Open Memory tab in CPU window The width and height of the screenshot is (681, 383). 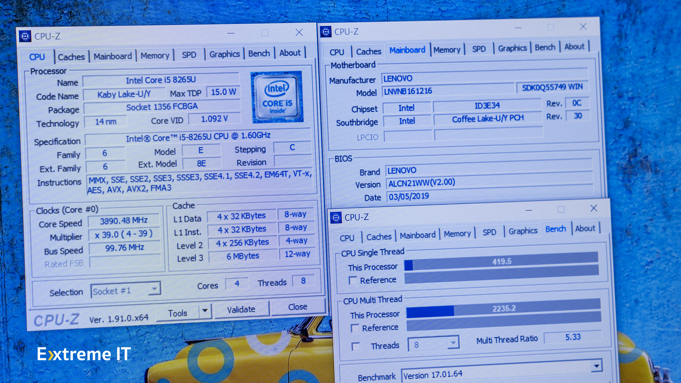point(155,55)
